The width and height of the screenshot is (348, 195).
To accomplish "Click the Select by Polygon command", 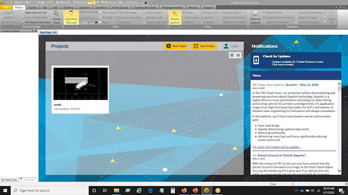I will point(307,22).
